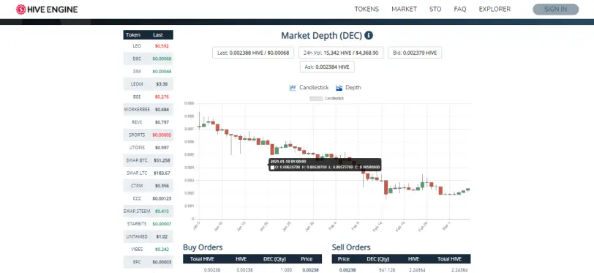Image resolution: width=594 pixels, height=273 pixels.
Task: Open the TOKENS menu item
Action: coord(366,9)
